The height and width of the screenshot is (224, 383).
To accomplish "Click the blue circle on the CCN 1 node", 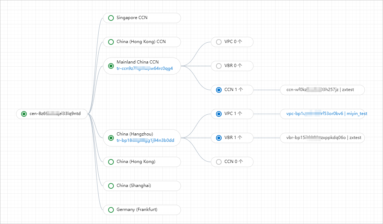I will pyautogui.click(x=219, y=90).
